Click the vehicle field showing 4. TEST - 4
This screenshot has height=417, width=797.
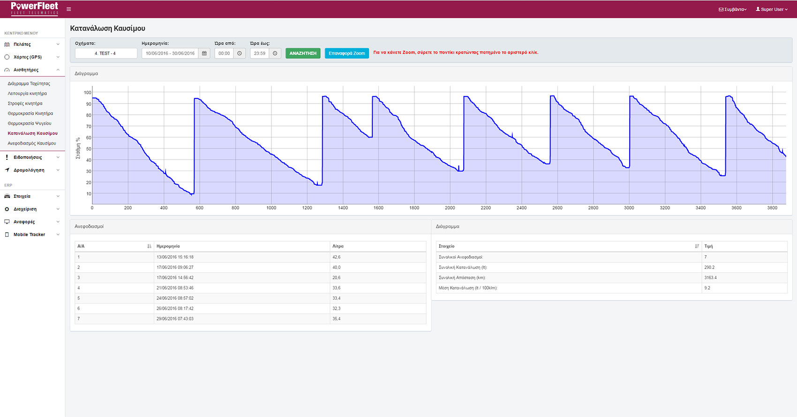click(x=105, y=53)
